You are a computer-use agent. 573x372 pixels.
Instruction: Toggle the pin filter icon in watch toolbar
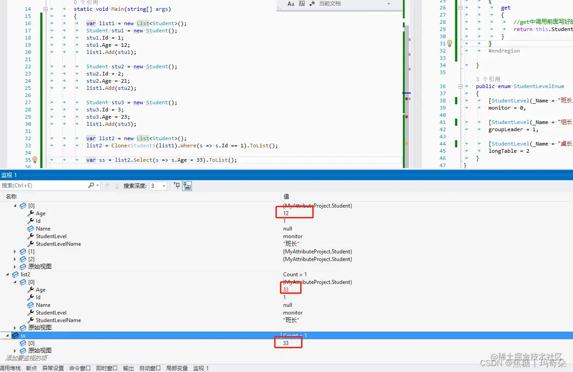177,186
